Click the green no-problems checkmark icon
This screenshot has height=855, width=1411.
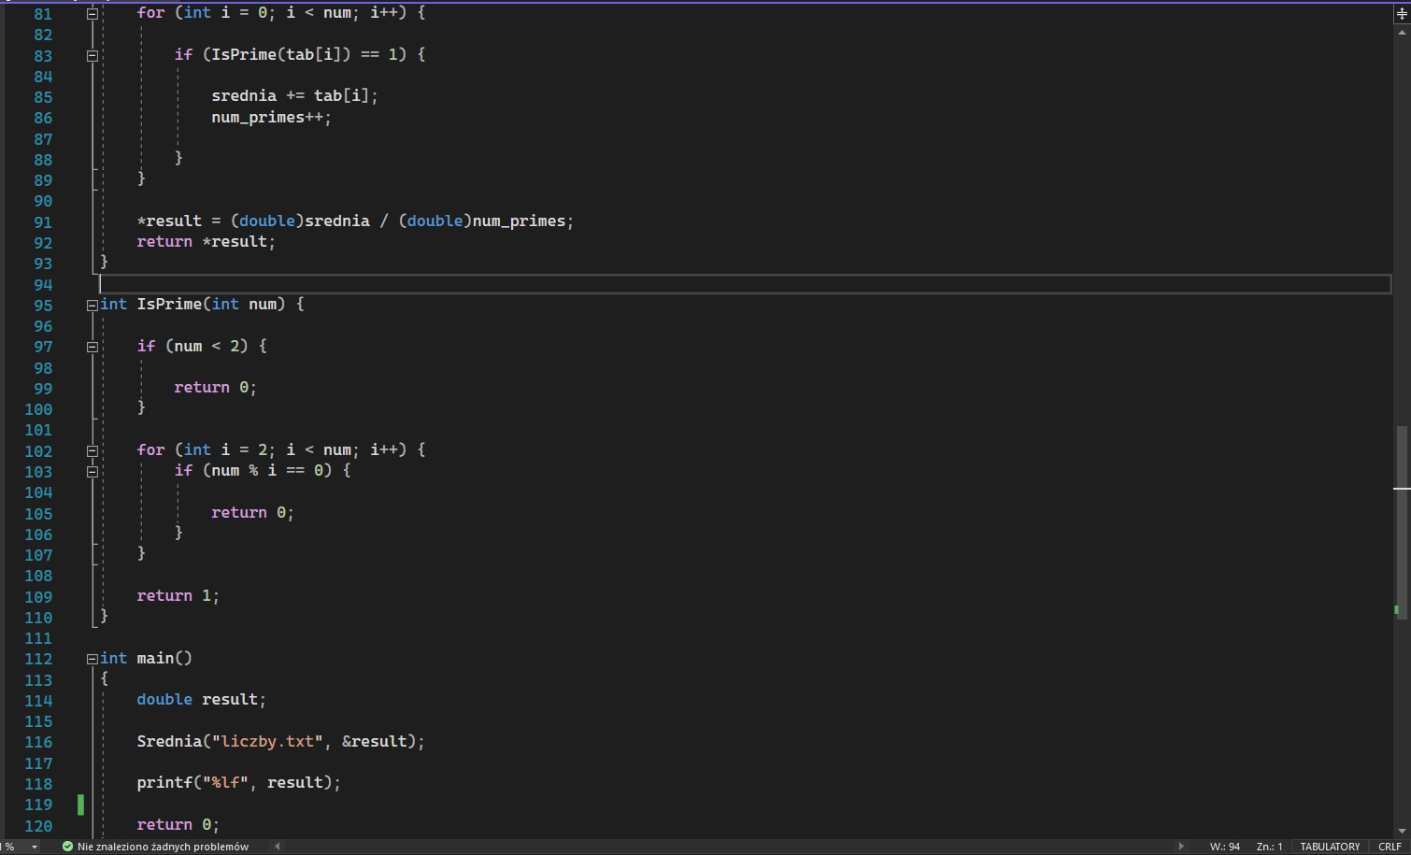[67, 847]
